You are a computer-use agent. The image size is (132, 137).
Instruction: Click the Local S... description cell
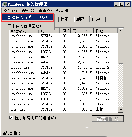point(105,67)
